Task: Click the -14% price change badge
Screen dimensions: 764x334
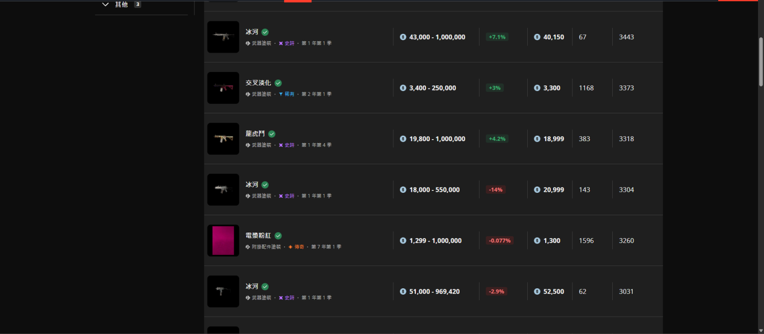Action: tap(495, 190)
